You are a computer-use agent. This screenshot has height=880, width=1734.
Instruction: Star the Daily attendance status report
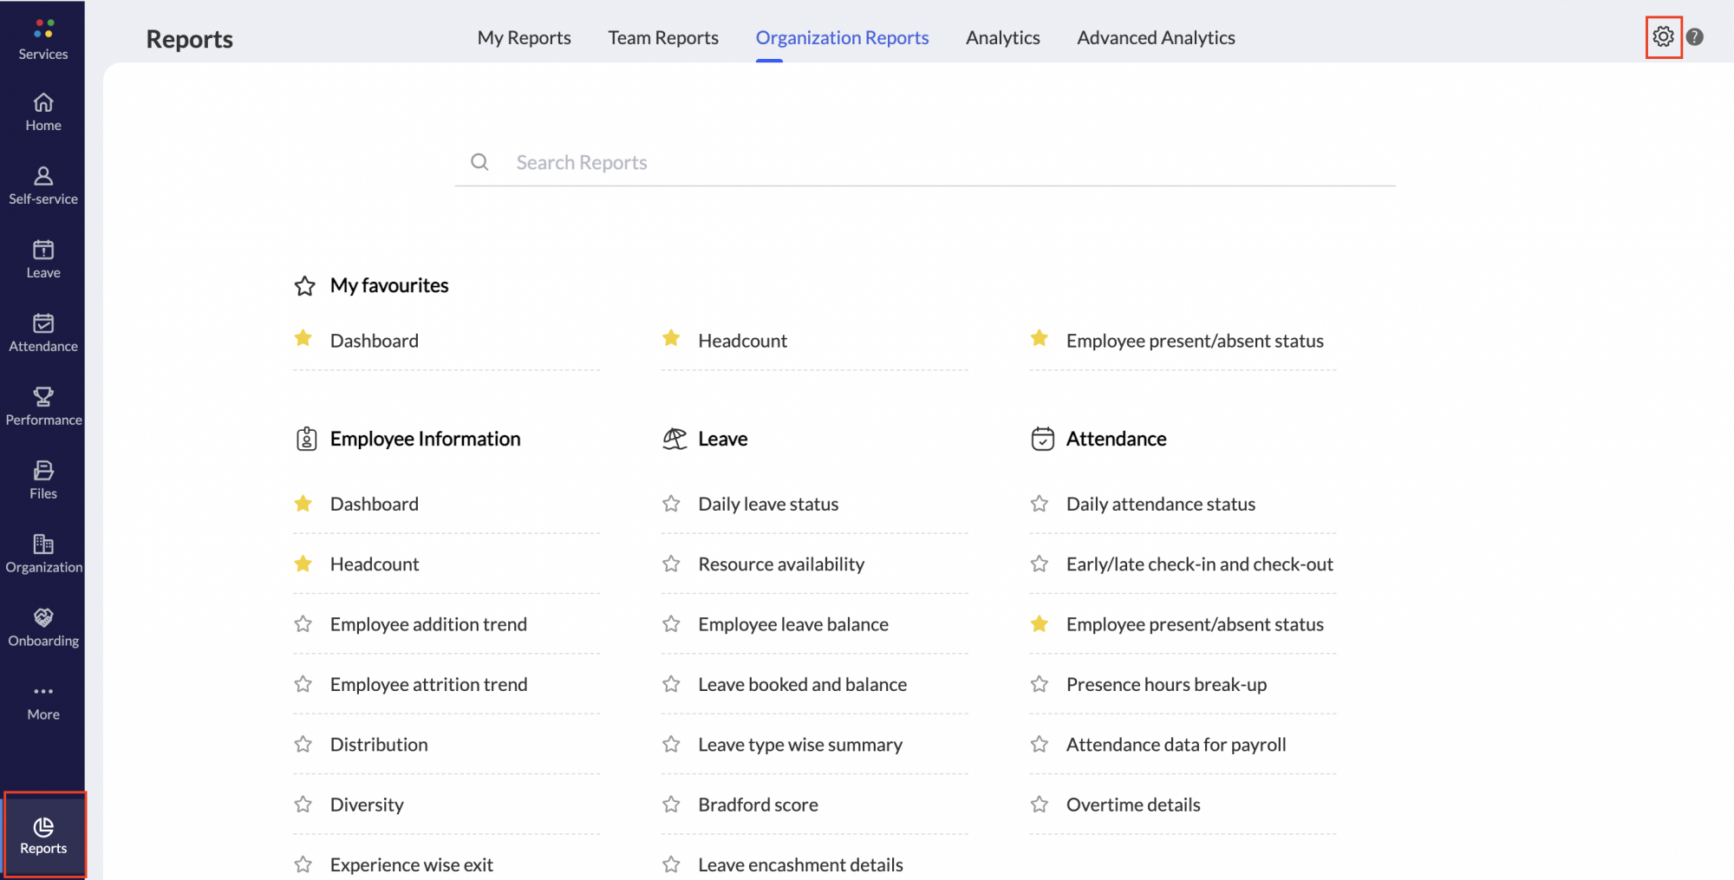tap(1040, 503)
